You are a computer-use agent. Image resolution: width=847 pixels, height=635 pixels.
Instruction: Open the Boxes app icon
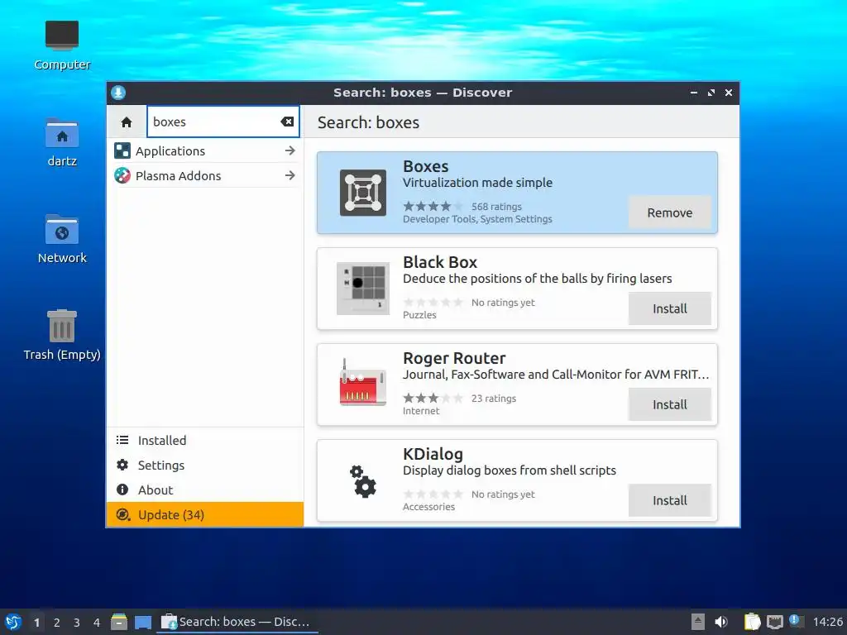click(x=363, y=193)
